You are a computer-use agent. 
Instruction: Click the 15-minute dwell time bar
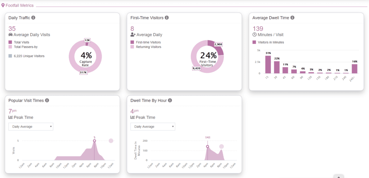[x=268, y=65]
